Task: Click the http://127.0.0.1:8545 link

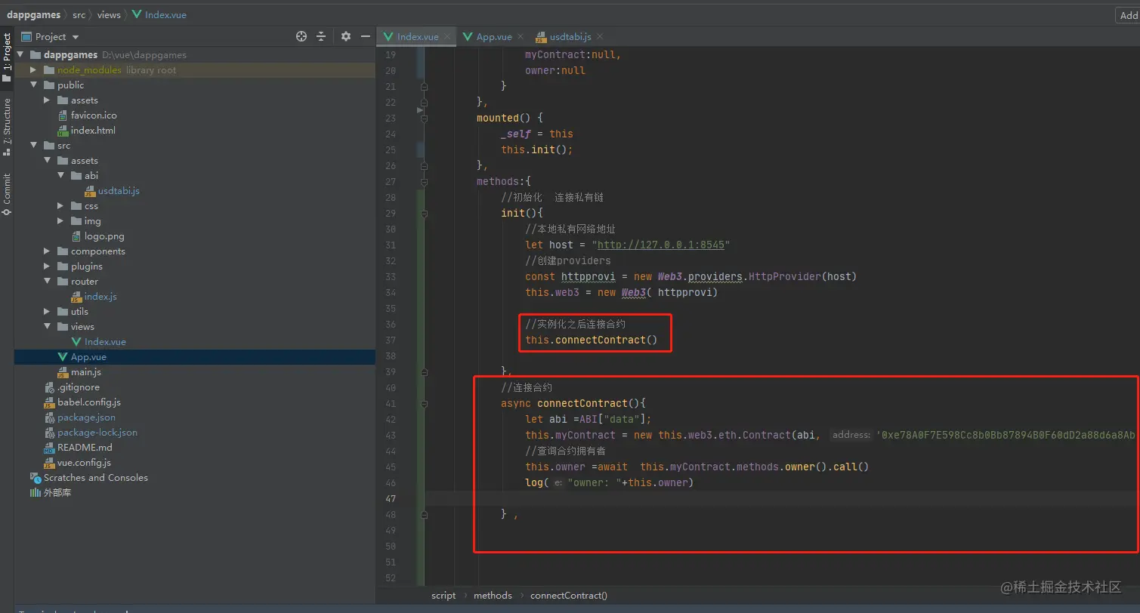Action: 661,245
